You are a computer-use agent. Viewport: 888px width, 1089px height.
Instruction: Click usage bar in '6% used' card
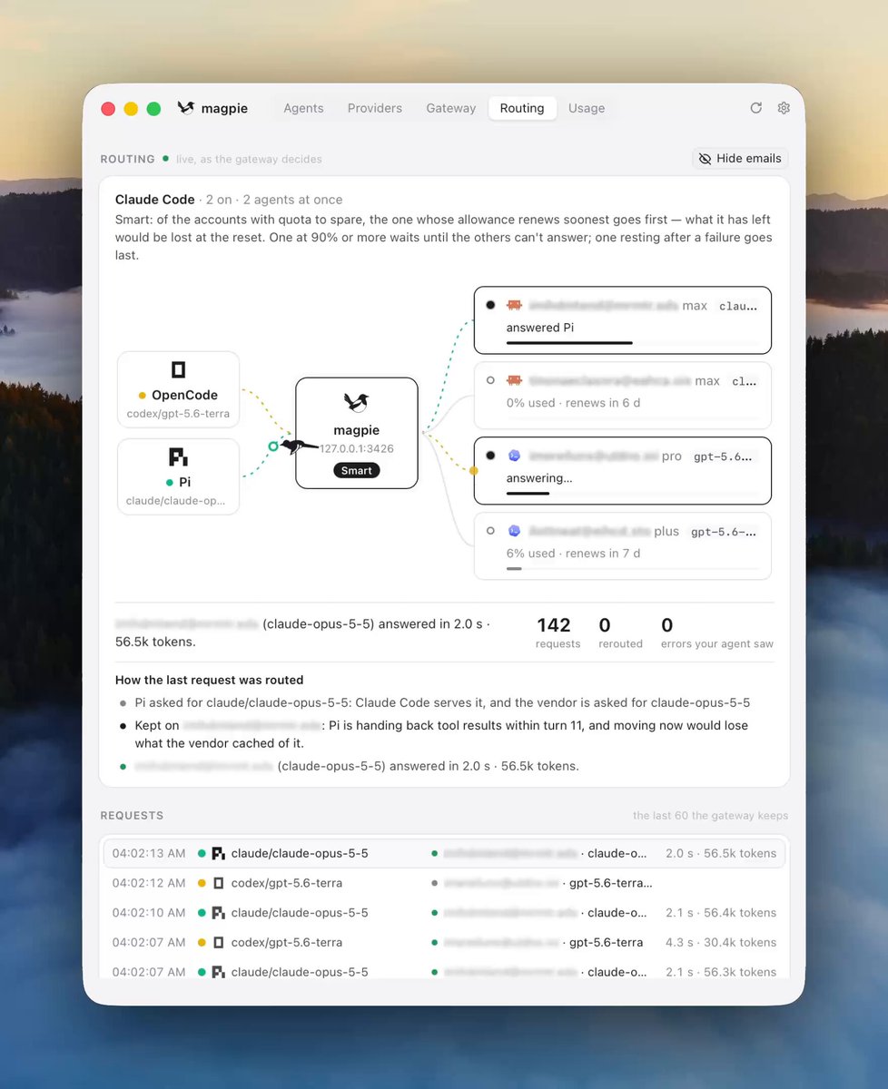pos(632,569)
